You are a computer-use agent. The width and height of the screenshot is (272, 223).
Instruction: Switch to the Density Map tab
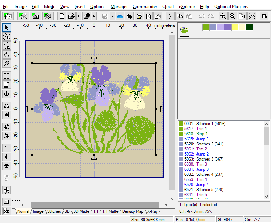[133, 211]
